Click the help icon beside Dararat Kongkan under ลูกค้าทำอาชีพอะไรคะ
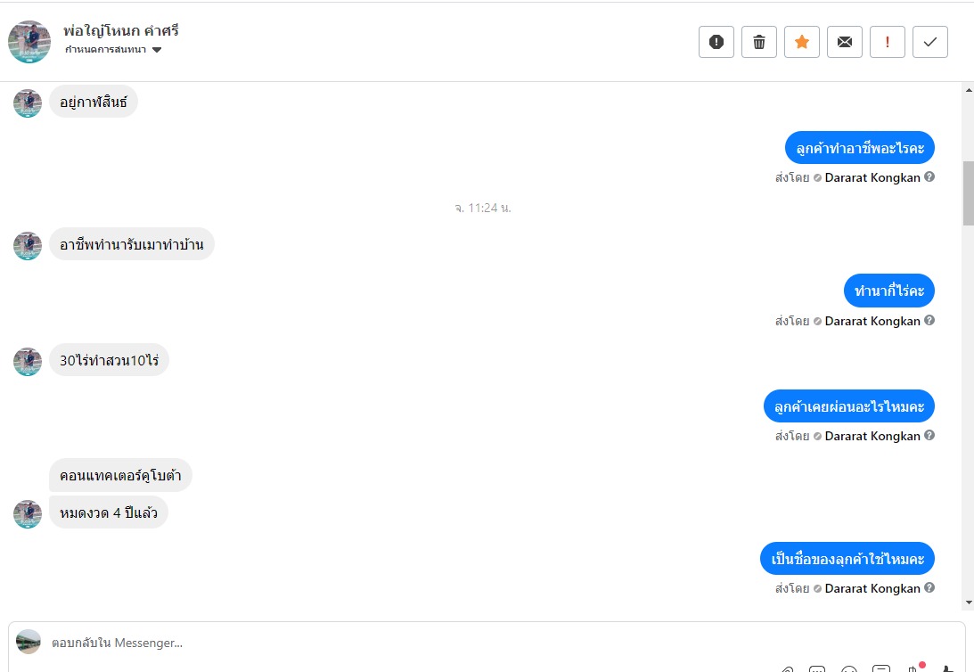 point(929,177)
